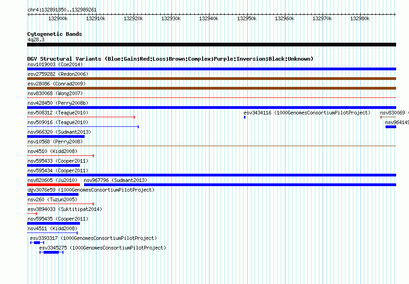Select dgv3076e59 1000GenomesConsortiumPilotProject label

[x=91, y=190]
